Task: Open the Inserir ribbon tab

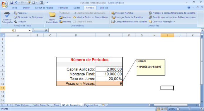Action: point(26,8)
